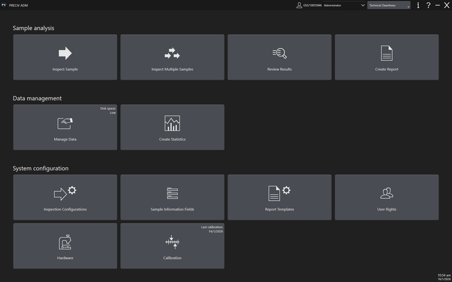Click the clock date display
452x282 pixels.
(443, 277)
